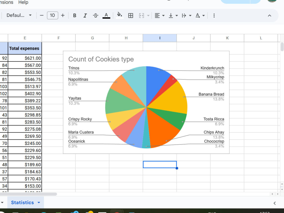
Task: Select the cell containing $245.00
Action: point(25,143)
